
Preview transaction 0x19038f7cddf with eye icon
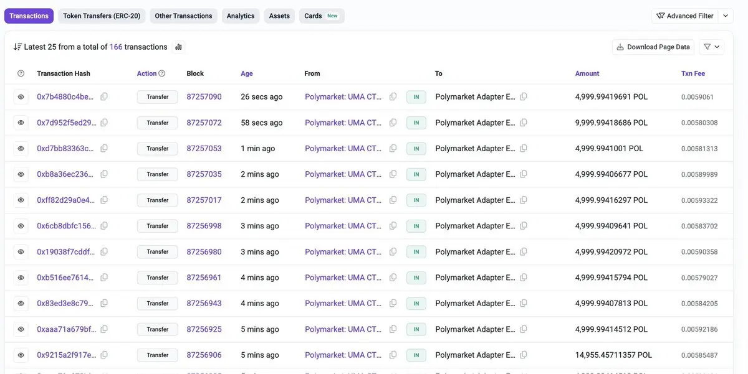(21, 252)
